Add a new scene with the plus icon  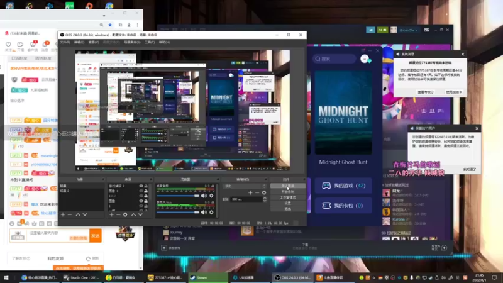click(x=63, y=214)
